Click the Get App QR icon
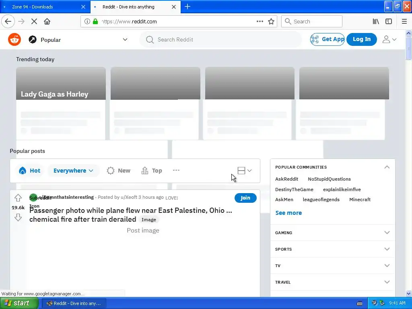Screen dimensions: 412x309 point(315,39)
